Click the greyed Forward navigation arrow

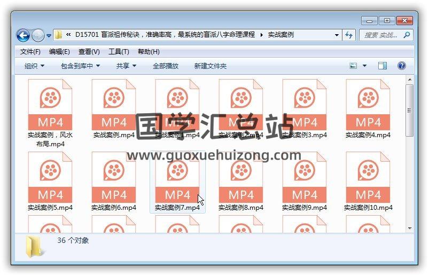tap(38, 35)
